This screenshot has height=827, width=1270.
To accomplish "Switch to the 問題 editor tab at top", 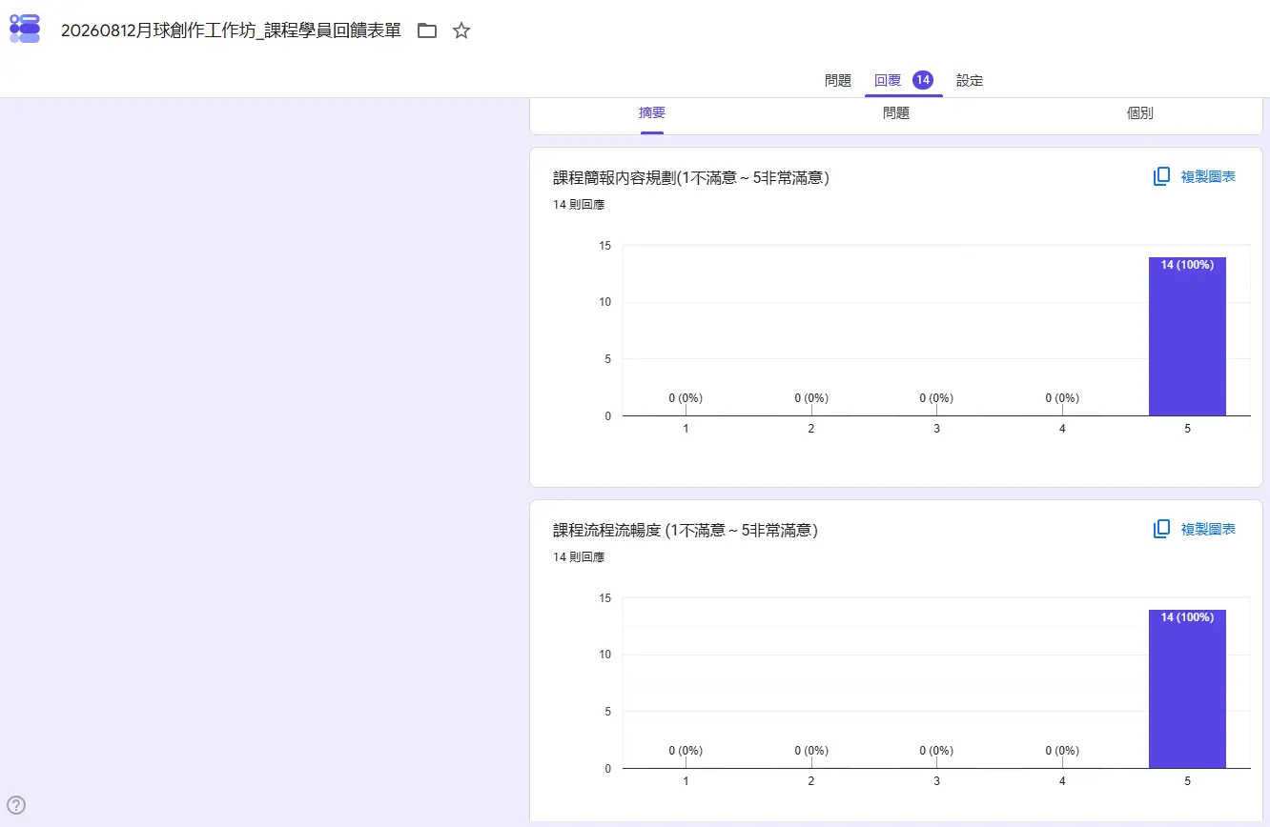I will point(838,81).
